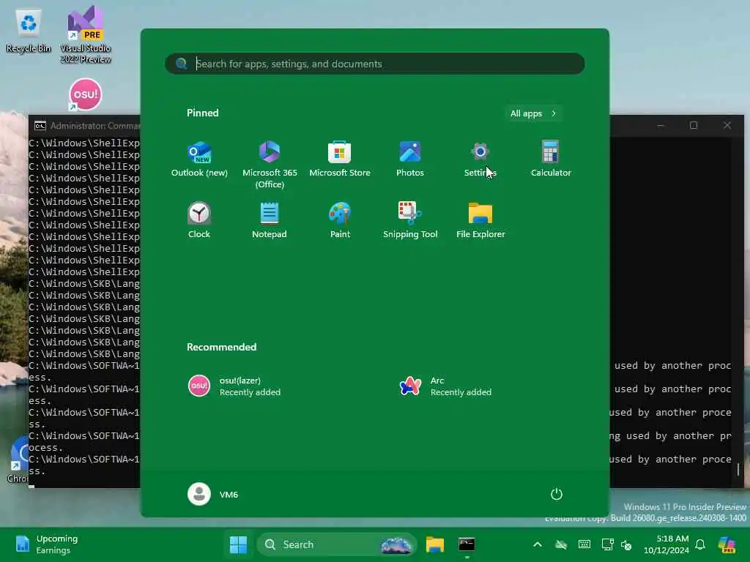Launch Calculator from pinned apps

click(551, 160)
